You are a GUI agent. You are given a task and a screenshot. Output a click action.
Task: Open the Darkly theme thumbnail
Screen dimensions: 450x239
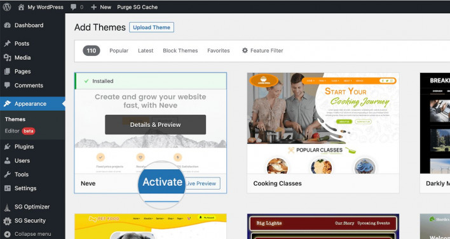(x=435, y=123)
